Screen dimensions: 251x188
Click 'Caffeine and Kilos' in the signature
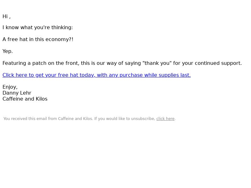coord(25,99)
